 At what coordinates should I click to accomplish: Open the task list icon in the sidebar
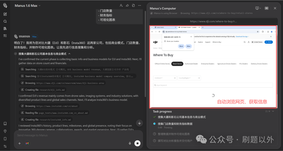pos(5,35)
